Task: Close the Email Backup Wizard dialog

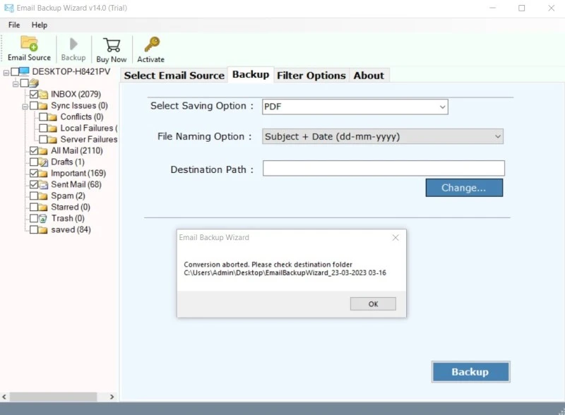Action: pos(395,238)
